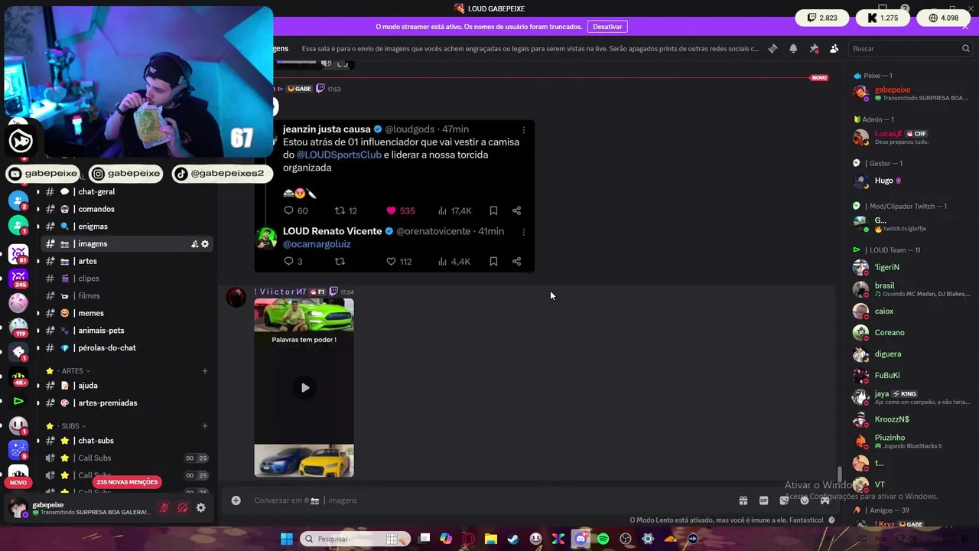Open the Windows Start menu
Viewport: 979px width, 551px height.
coord(286,539)
